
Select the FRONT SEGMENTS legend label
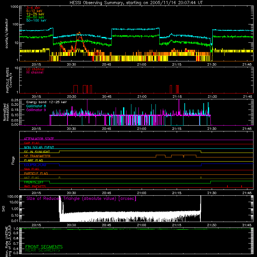click(x=44, y=247)
